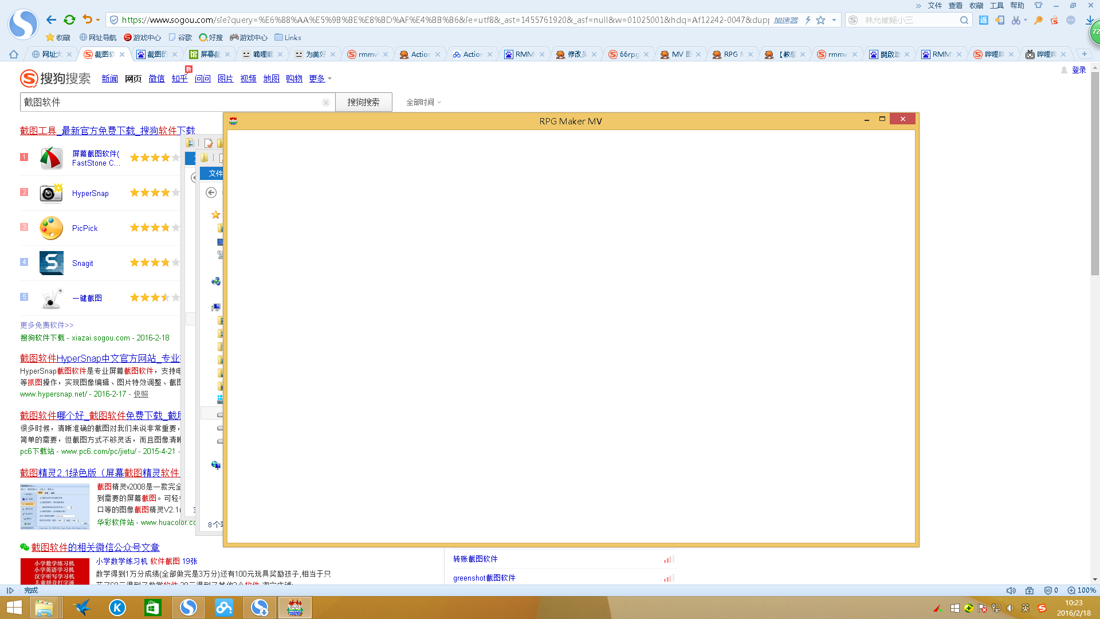Click the 转账截图软件 related search
The width and height of the screenshot is (1100, 619).
coord(476,559)
